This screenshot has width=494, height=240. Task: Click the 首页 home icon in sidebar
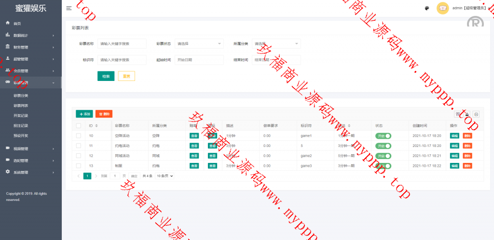tap(8, 23)
